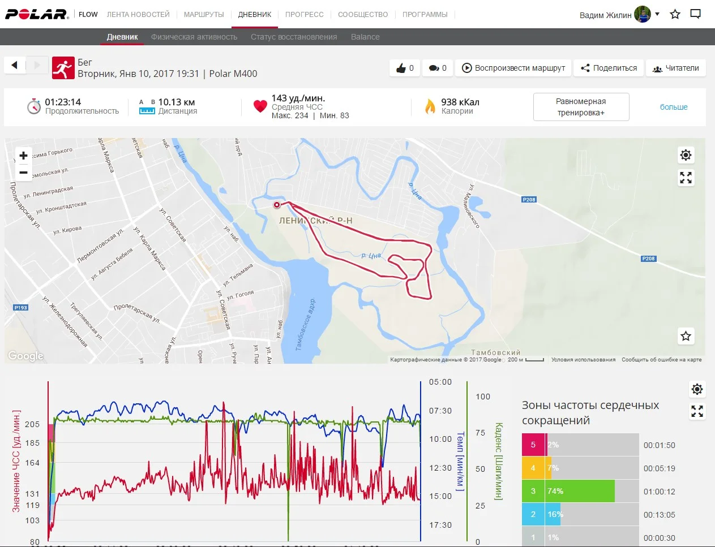Expand the user account dropdown arrow
Viewport: 715px width, 547px height.
pos(657,14)
